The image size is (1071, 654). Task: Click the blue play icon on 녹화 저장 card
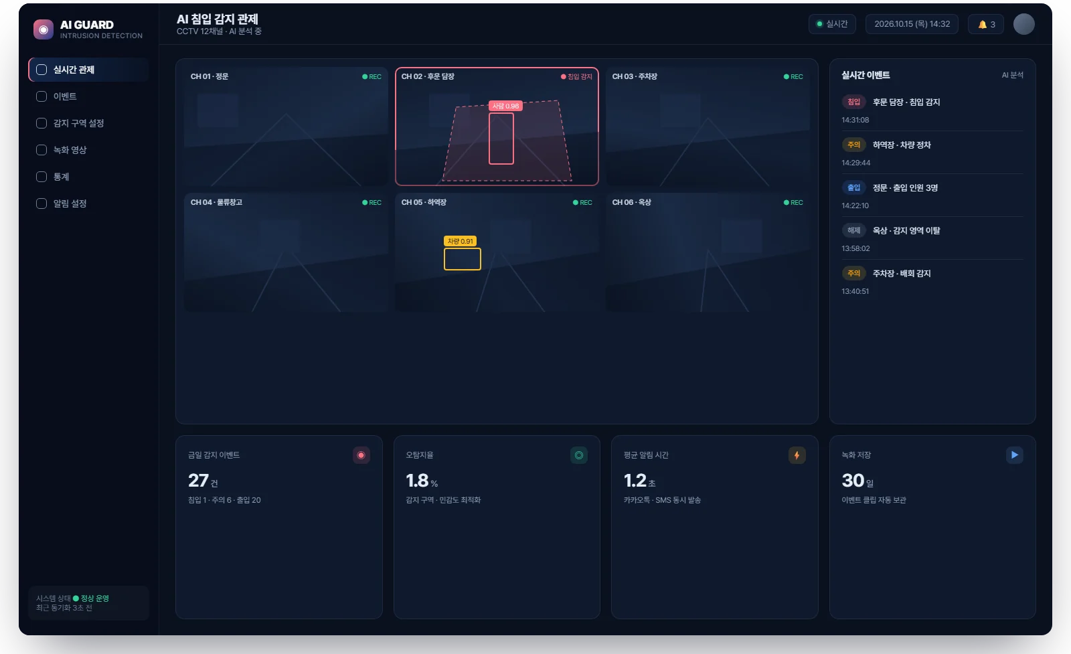pos(1015,455)
